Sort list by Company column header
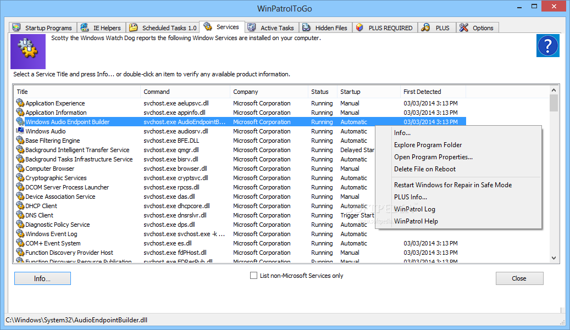Screen dimensions: 570x330 [x=269, y=92]
